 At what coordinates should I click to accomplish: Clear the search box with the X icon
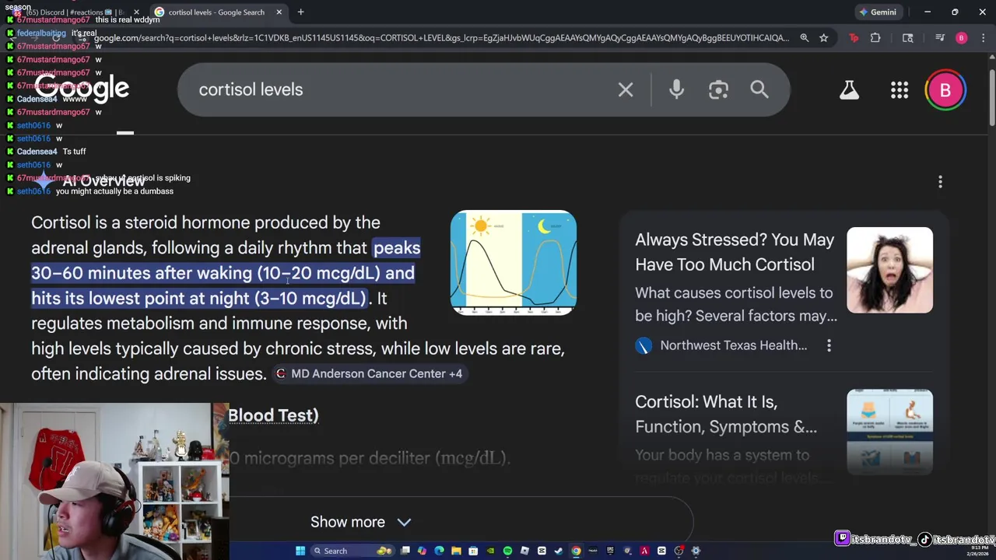coord(626,89)
